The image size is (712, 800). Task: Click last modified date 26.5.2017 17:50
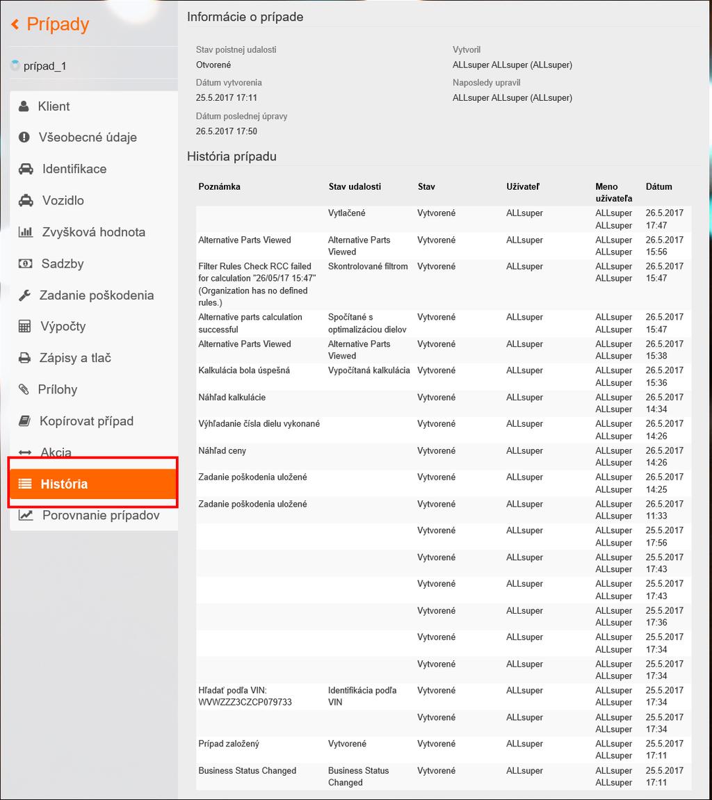[227, 131]
